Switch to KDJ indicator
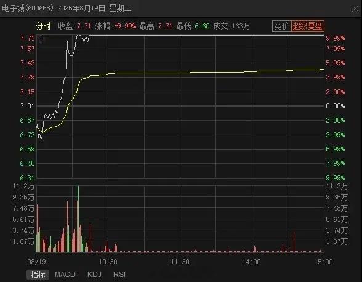362x282 pixels. click(94, 275)
